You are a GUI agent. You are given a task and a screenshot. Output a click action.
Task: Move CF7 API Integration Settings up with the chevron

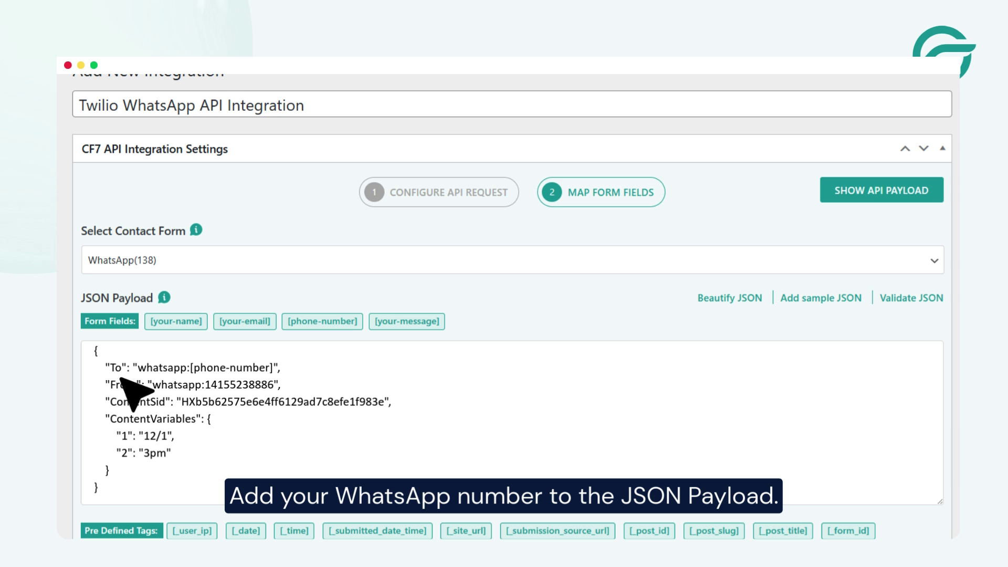[905, 149]
